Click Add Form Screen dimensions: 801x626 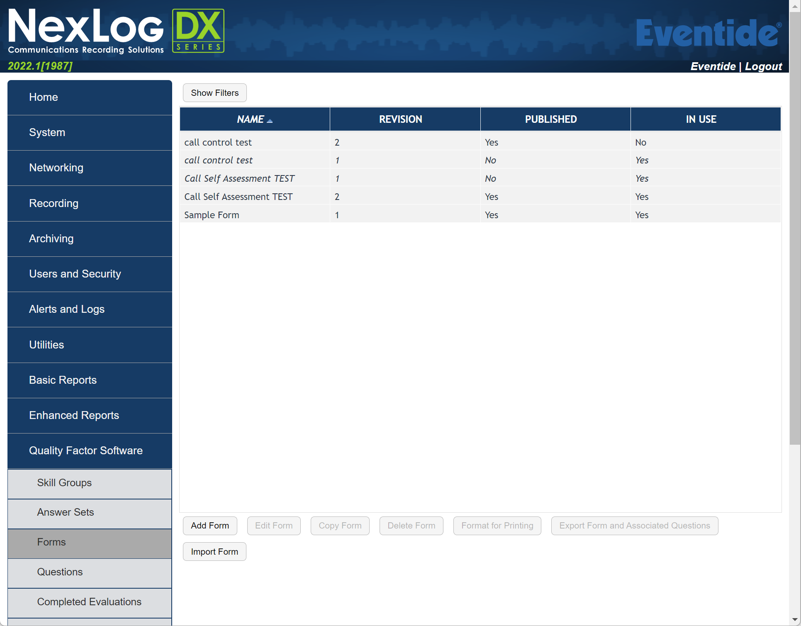pos(210,526)
